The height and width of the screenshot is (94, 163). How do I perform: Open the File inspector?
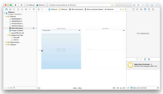133,9
